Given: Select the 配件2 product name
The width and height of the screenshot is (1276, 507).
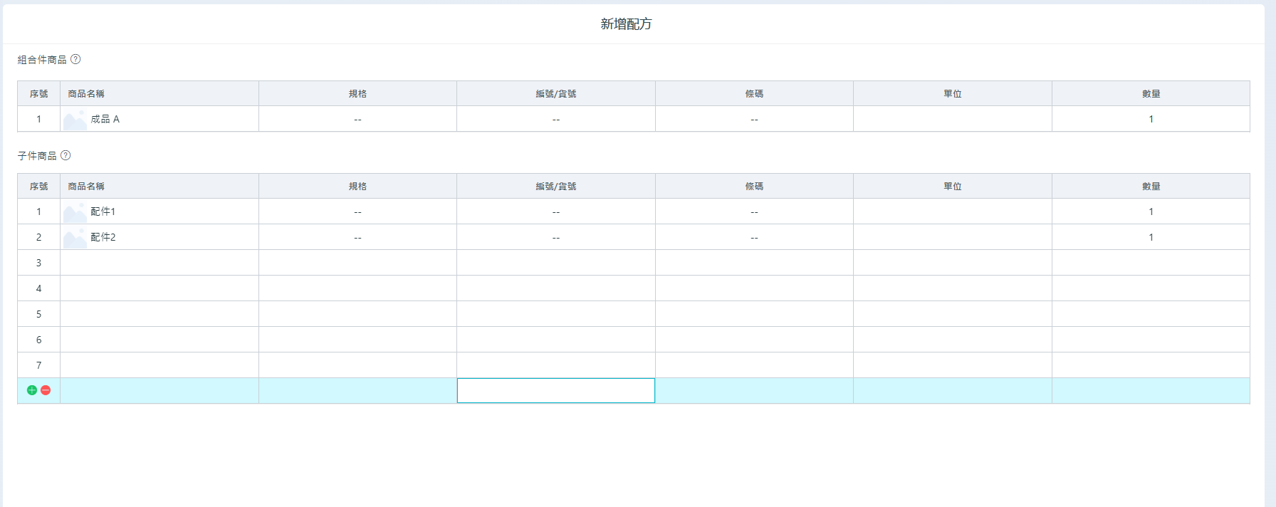Looking at the screenshot, I should pos(103,237).
